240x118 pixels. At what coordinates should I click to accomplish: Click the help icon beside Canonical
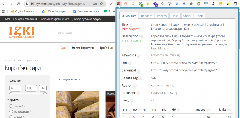click(139, 71)
